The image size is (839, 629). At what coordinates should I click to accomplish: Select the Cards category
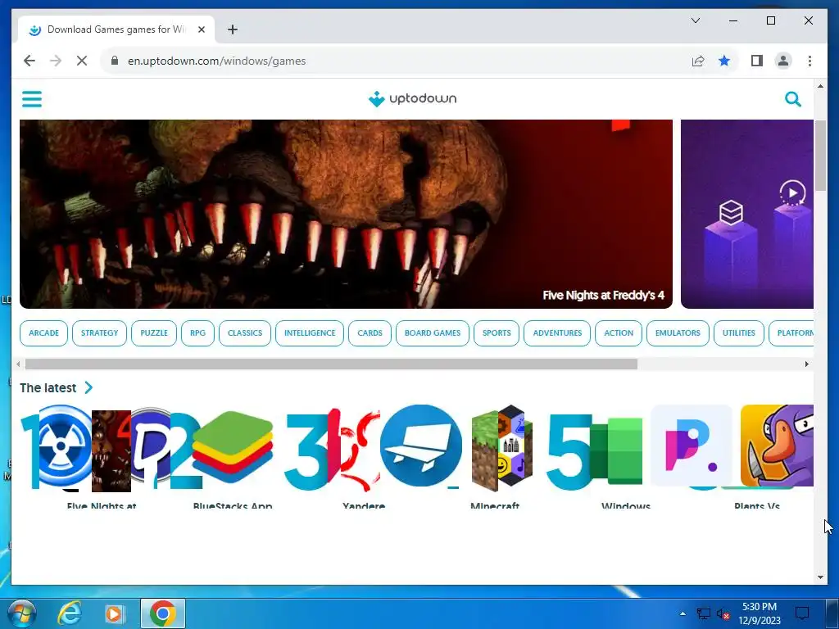point(370,333)
